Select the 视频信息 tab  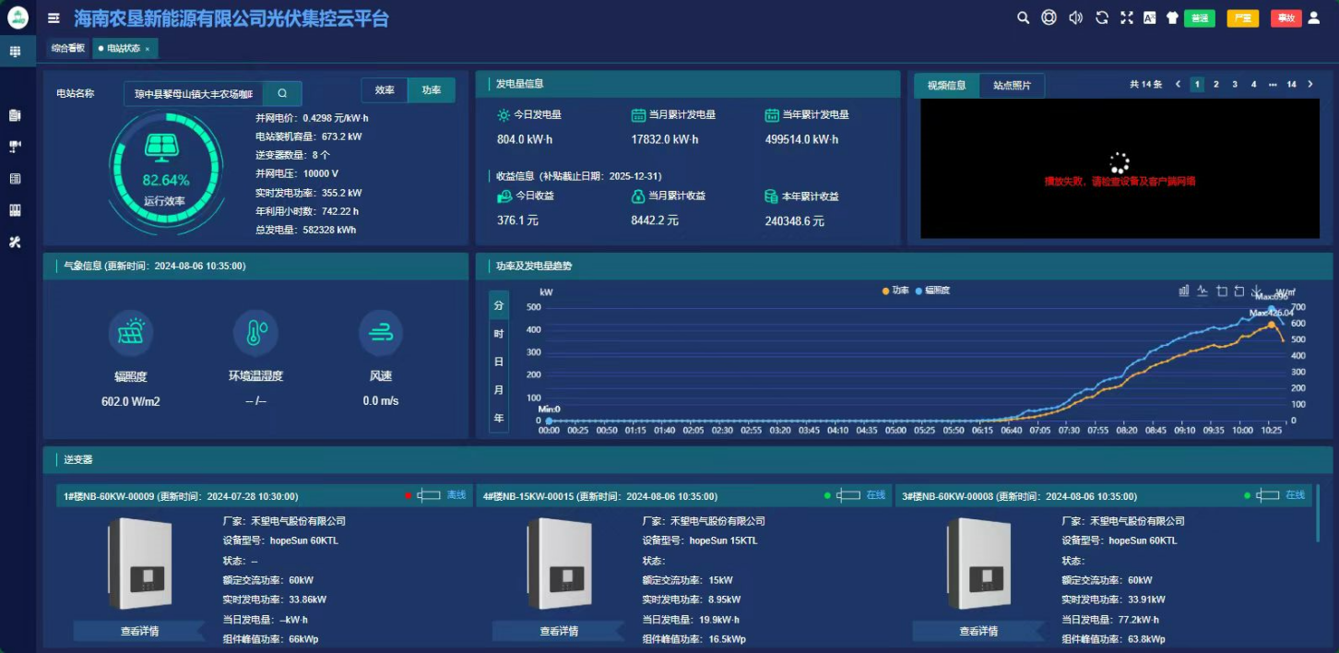tap(946, 86)
